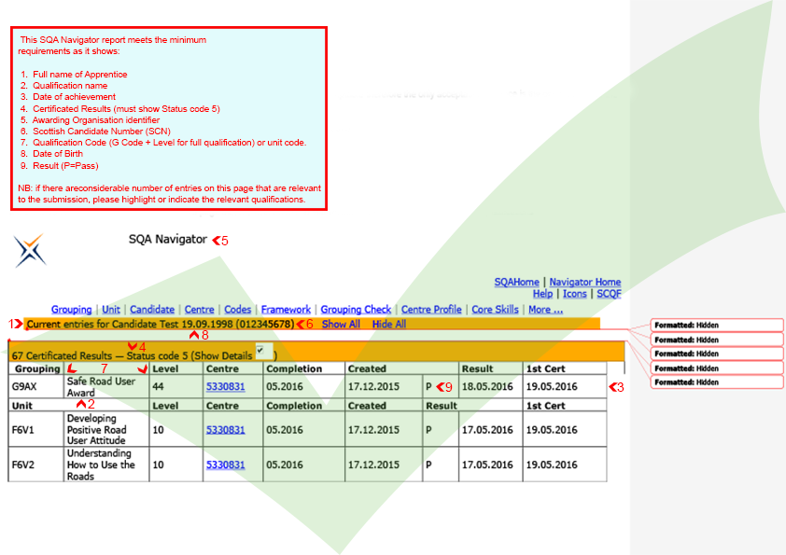Click the SQA Navigator heading text
786x555 pixels.
tap(168, 240)
